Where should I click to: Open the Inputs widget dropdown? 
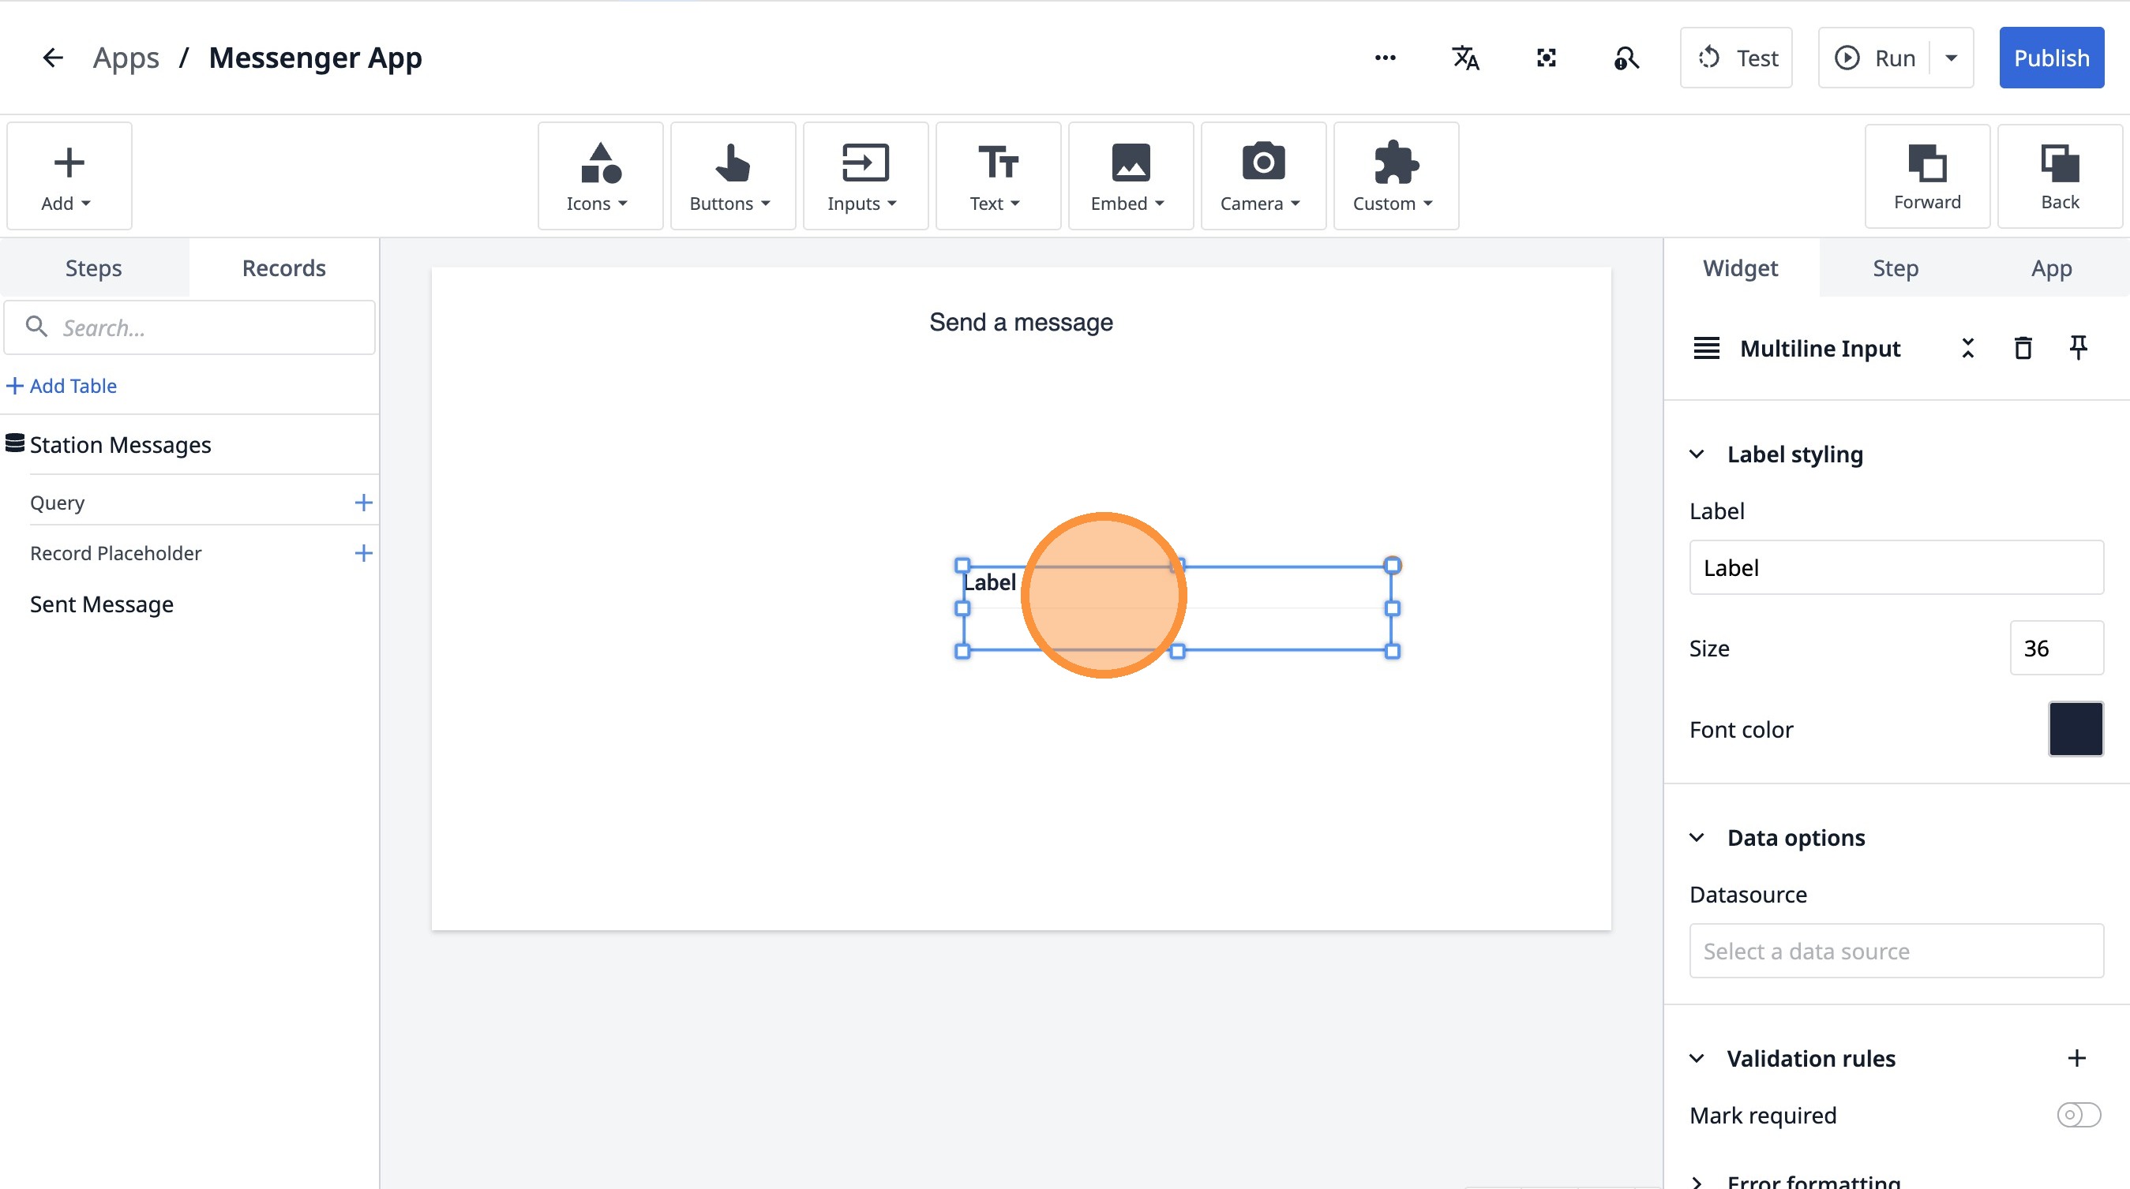(865, 176)
